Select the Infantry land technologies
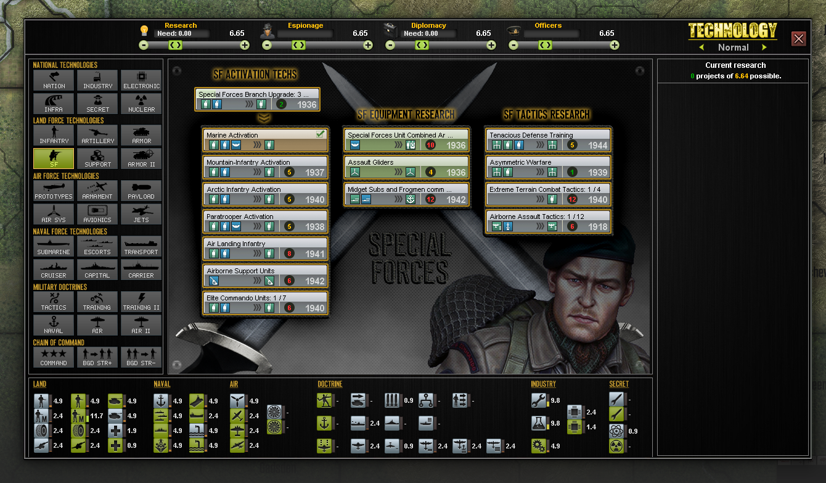 point(54,136)
